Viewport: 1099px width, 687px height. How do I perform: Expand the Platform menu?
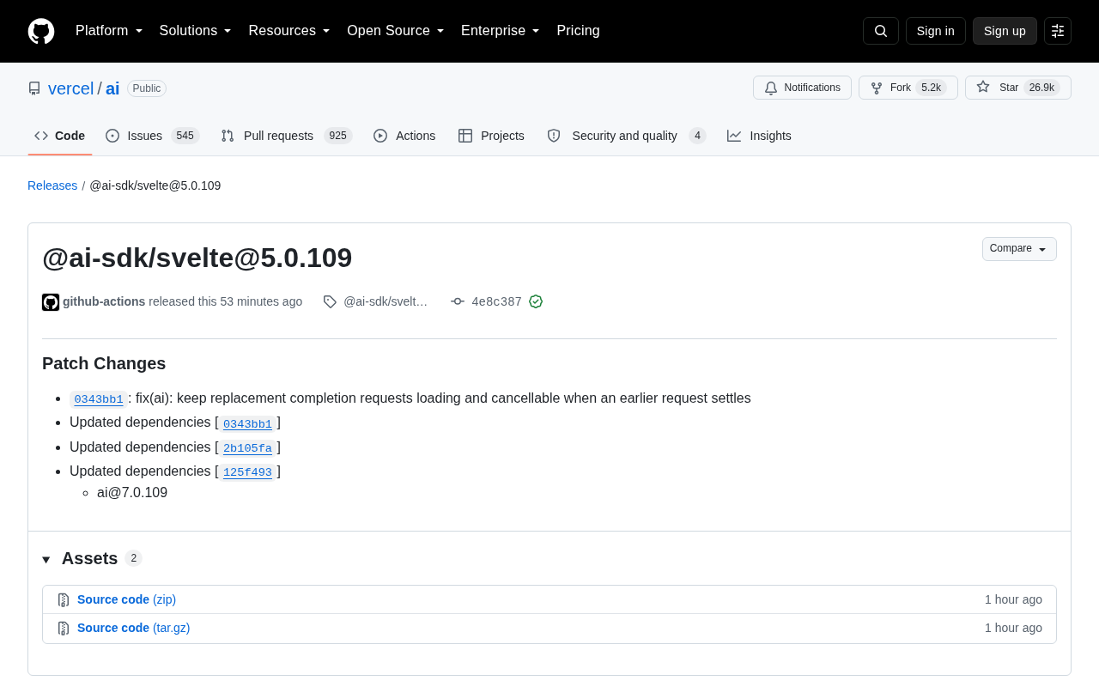coord(109,31)
